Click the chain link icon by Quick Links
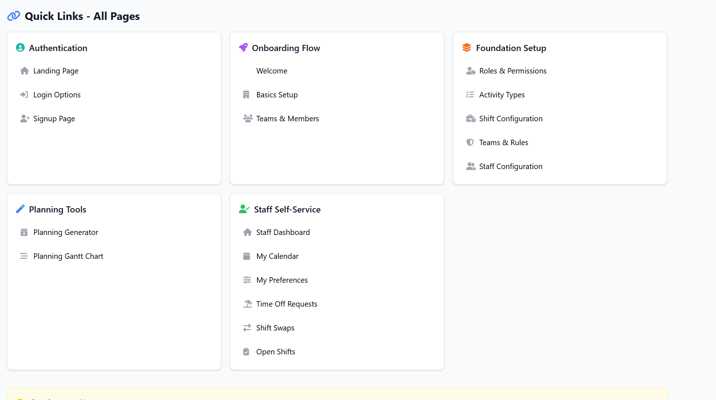716x400 pixels. coord(14,16)
